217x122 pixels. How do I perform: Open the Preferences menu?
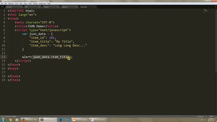point(42,4)
